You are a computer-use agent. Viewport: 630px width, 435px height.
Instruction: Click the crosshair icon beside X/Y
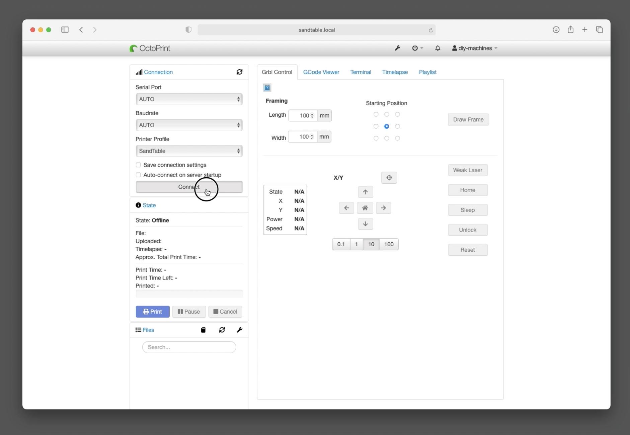click(389, 178)
